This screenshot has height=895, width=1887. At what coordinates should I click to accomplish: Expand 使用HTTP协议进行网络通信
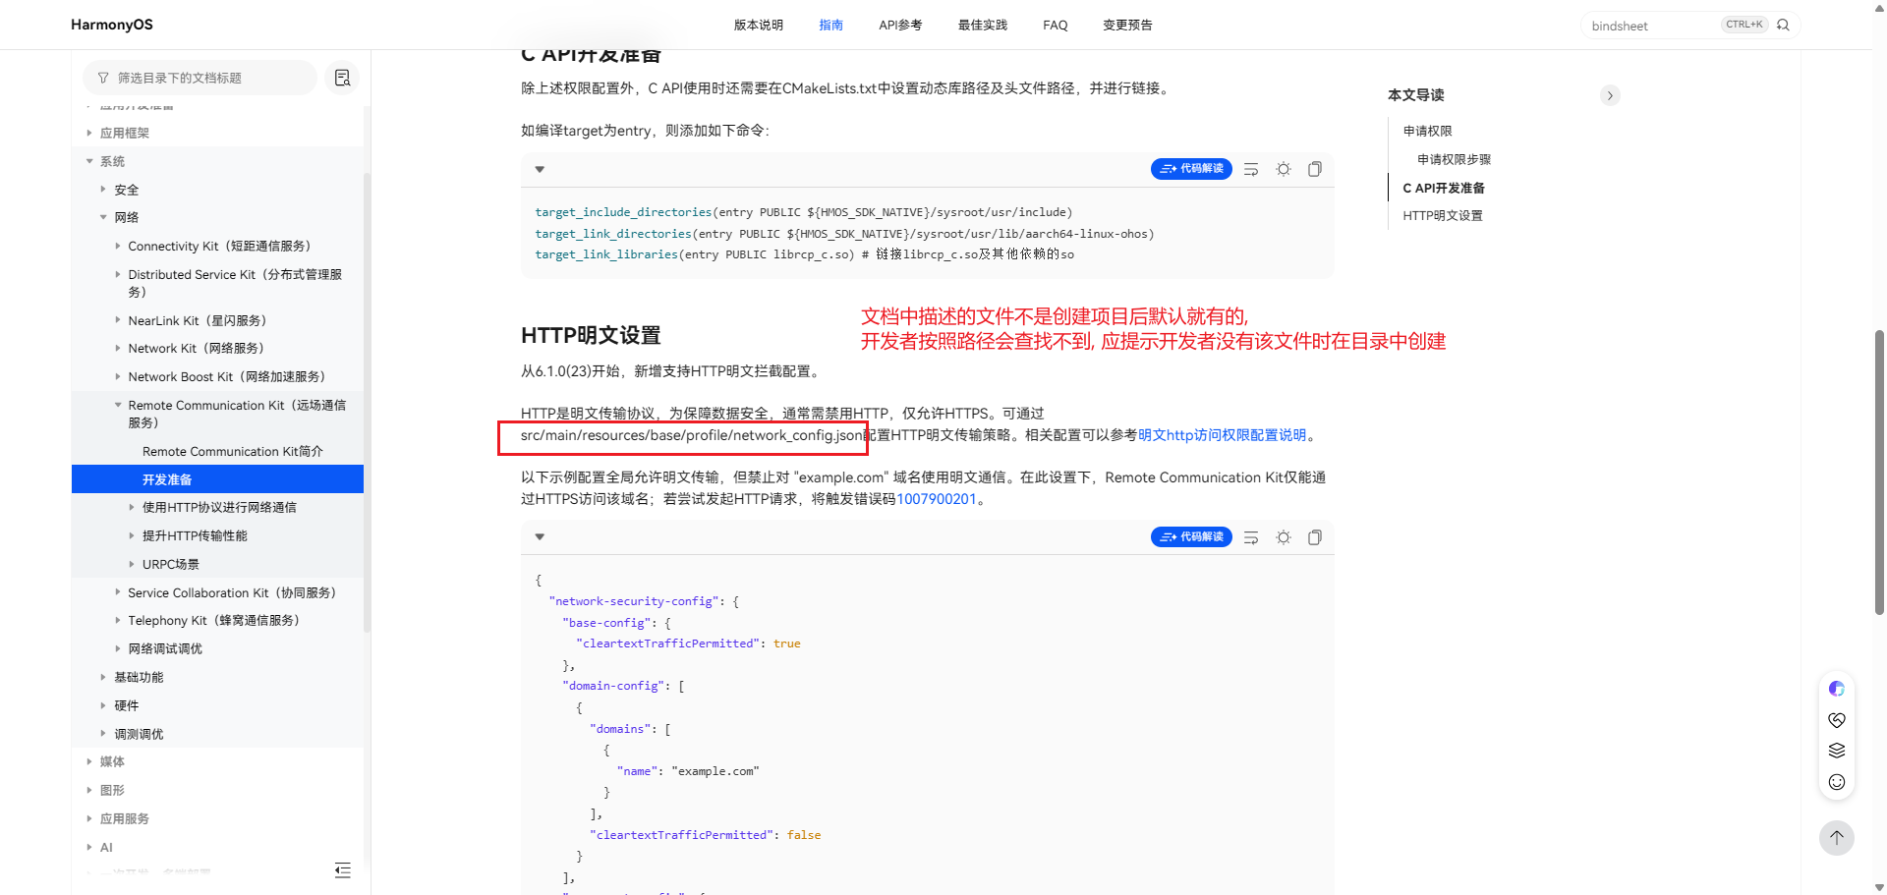(132, 507)
